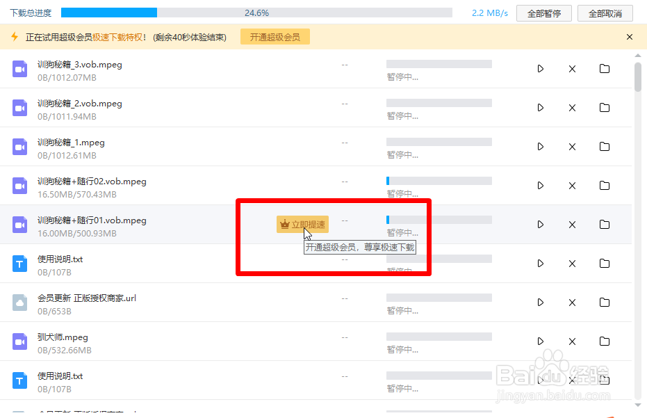Select the 训狗秘籍+随行01.vob.mpeg file name
647x418 pixels.
(92, 220)
